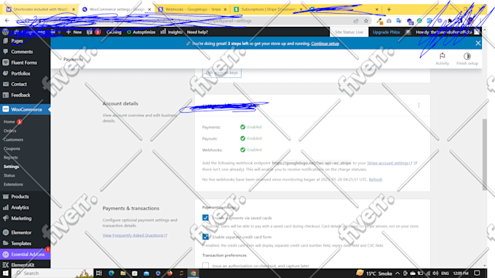The width and height of the screenshot is (495, 278).
Task: Click the weather 15°C Smoke widget
Action: pos(374,273)
